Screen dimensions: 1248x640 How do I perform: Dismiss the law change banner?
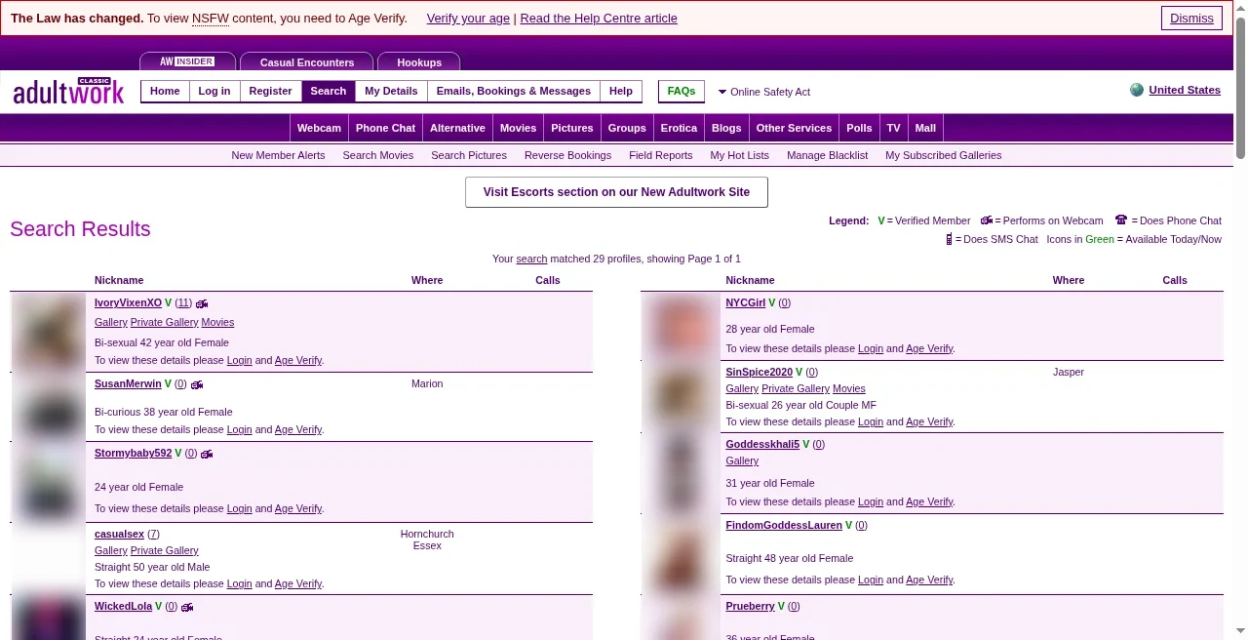click(1191, 18)
